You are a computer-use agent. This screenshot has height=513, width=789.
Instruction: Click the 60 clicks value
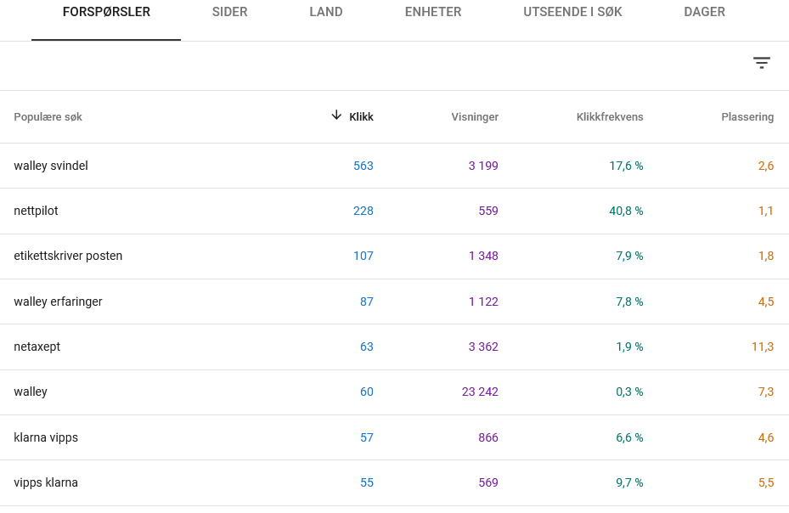(367, 392)
